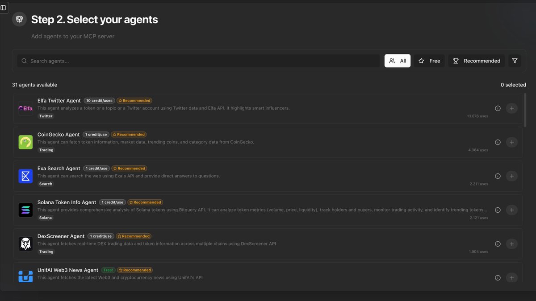Click Recommended badge on CoinGecko Agent

[129, 135]
